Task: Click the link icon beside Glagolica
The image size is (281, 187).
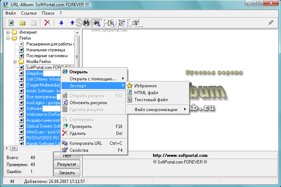Action: click(22, 73)
